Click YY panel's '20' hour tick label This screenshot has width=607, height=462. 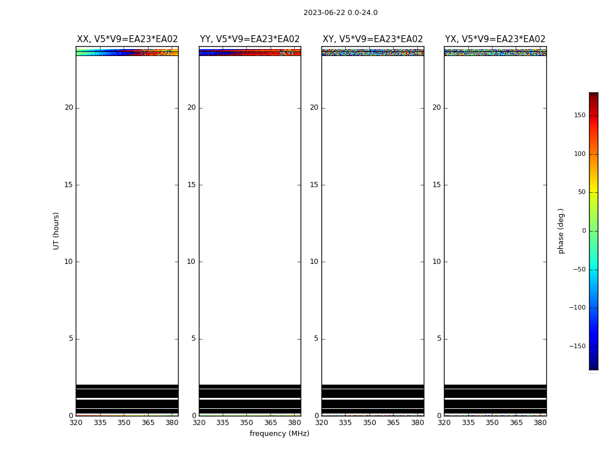[191, 107]
